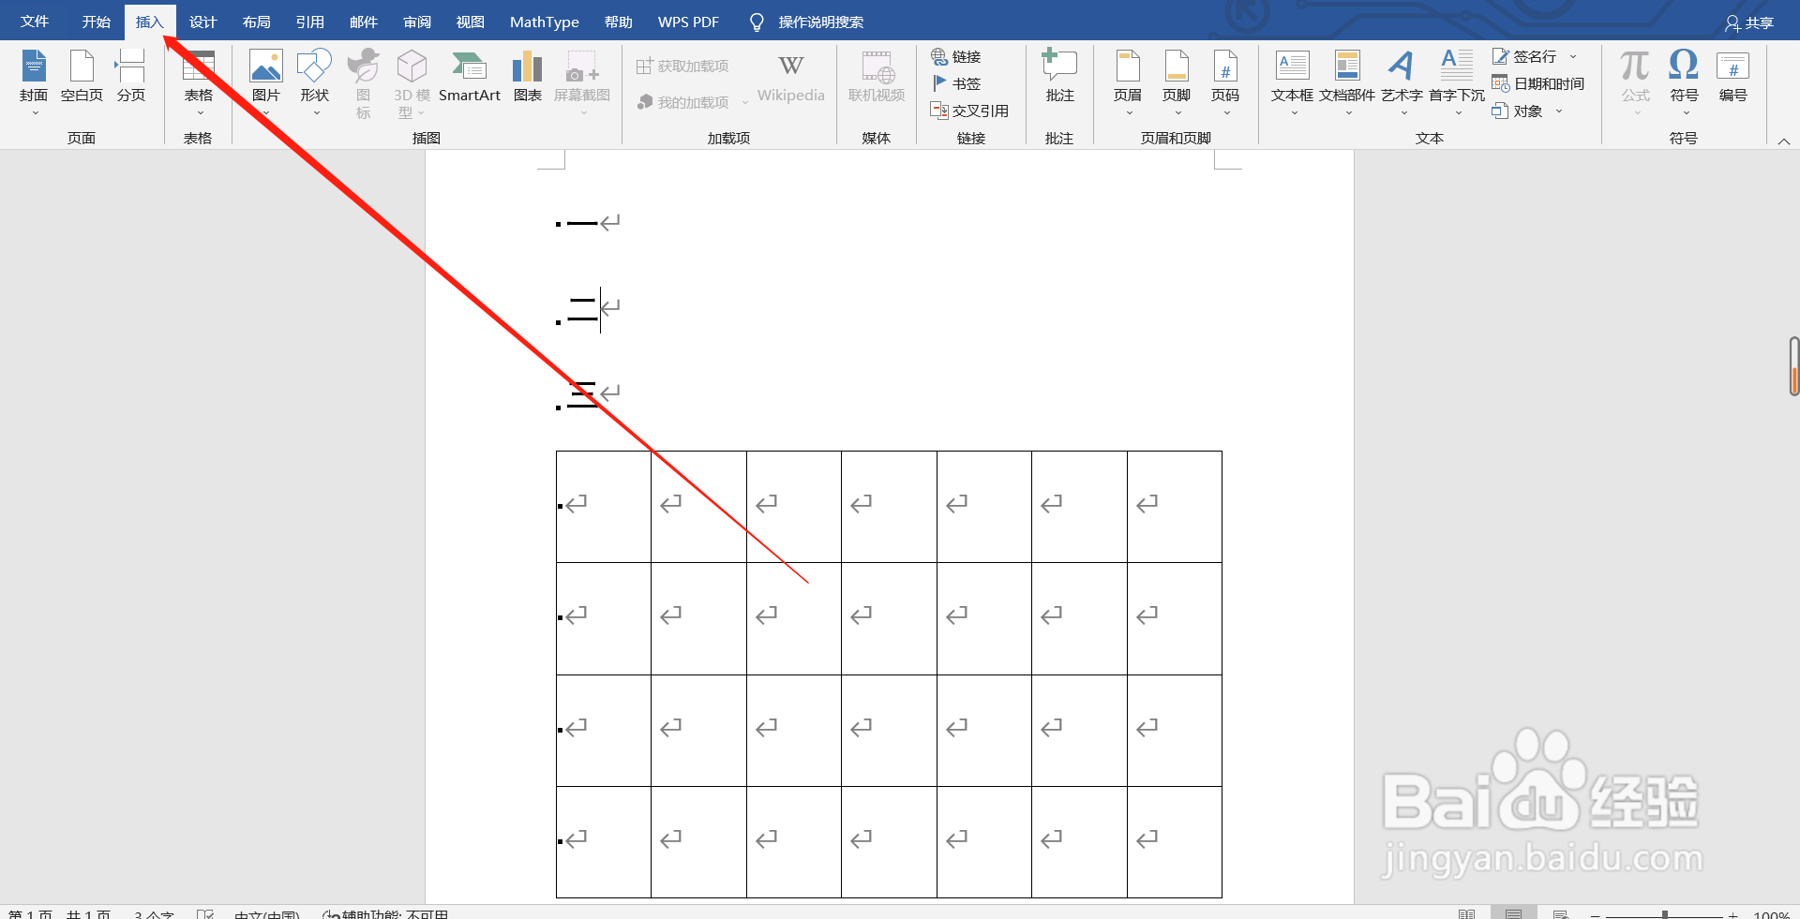Image resolution: width=1800 pixels, height=919 pixels.
Task: Insert a cover page (封面)
Action: (34, 82)
